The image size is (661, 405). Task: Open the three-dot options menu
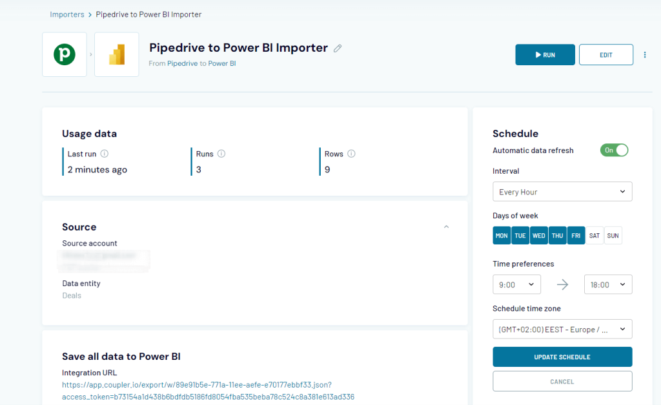coord(645,54)
